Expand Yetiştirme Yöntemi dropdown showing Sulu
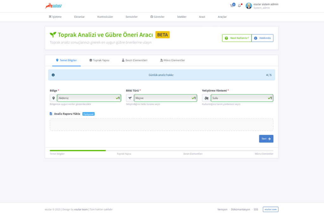Screen dimensions: 324x216 242,98
